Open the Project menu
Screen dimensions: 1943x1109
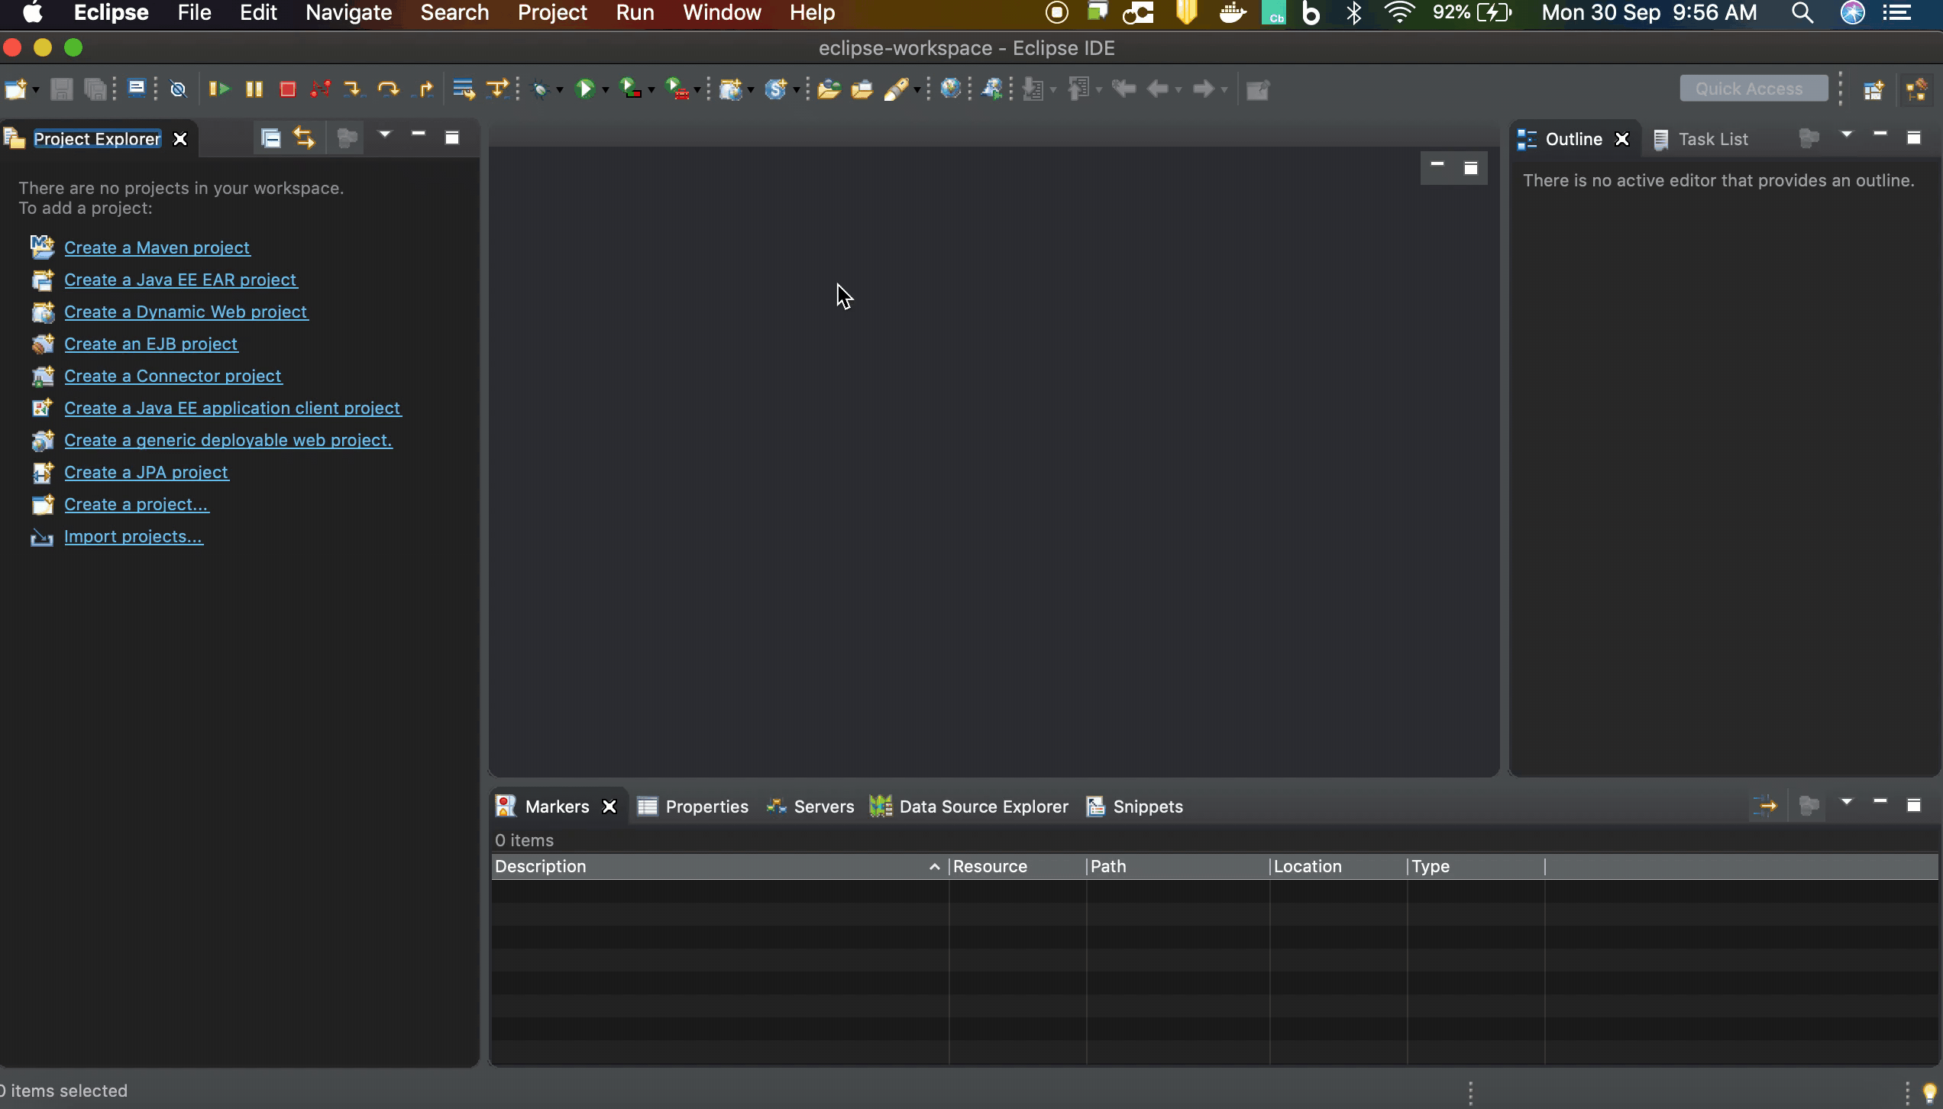coord(552,13)
